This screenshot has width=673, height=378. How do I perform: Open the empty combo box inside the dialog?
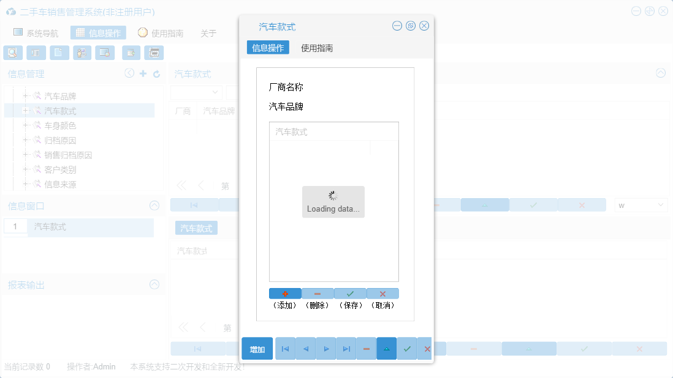(x=196, y=92)
